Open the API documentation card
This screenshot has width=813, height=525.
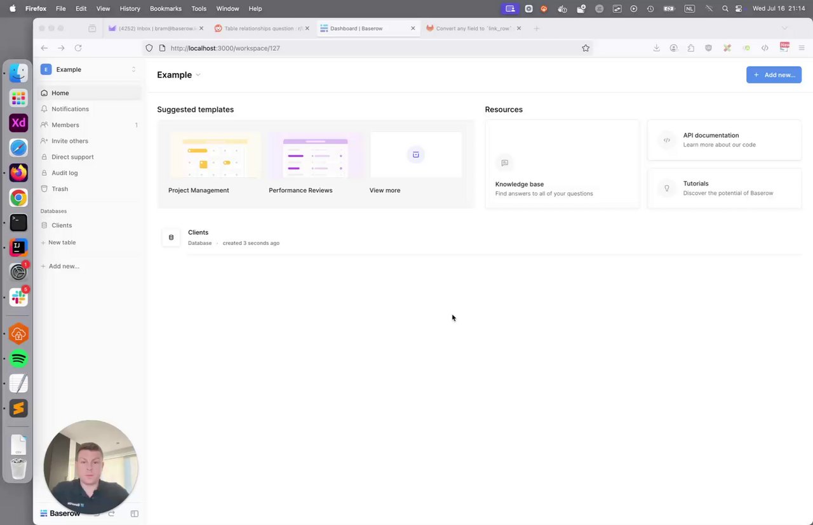pyautogui.click(x=724, y=140)
